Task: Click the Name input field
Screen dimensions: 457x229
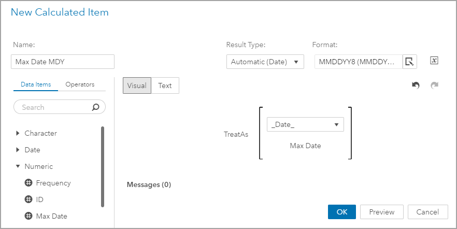Action: click(x=62, y=62)
